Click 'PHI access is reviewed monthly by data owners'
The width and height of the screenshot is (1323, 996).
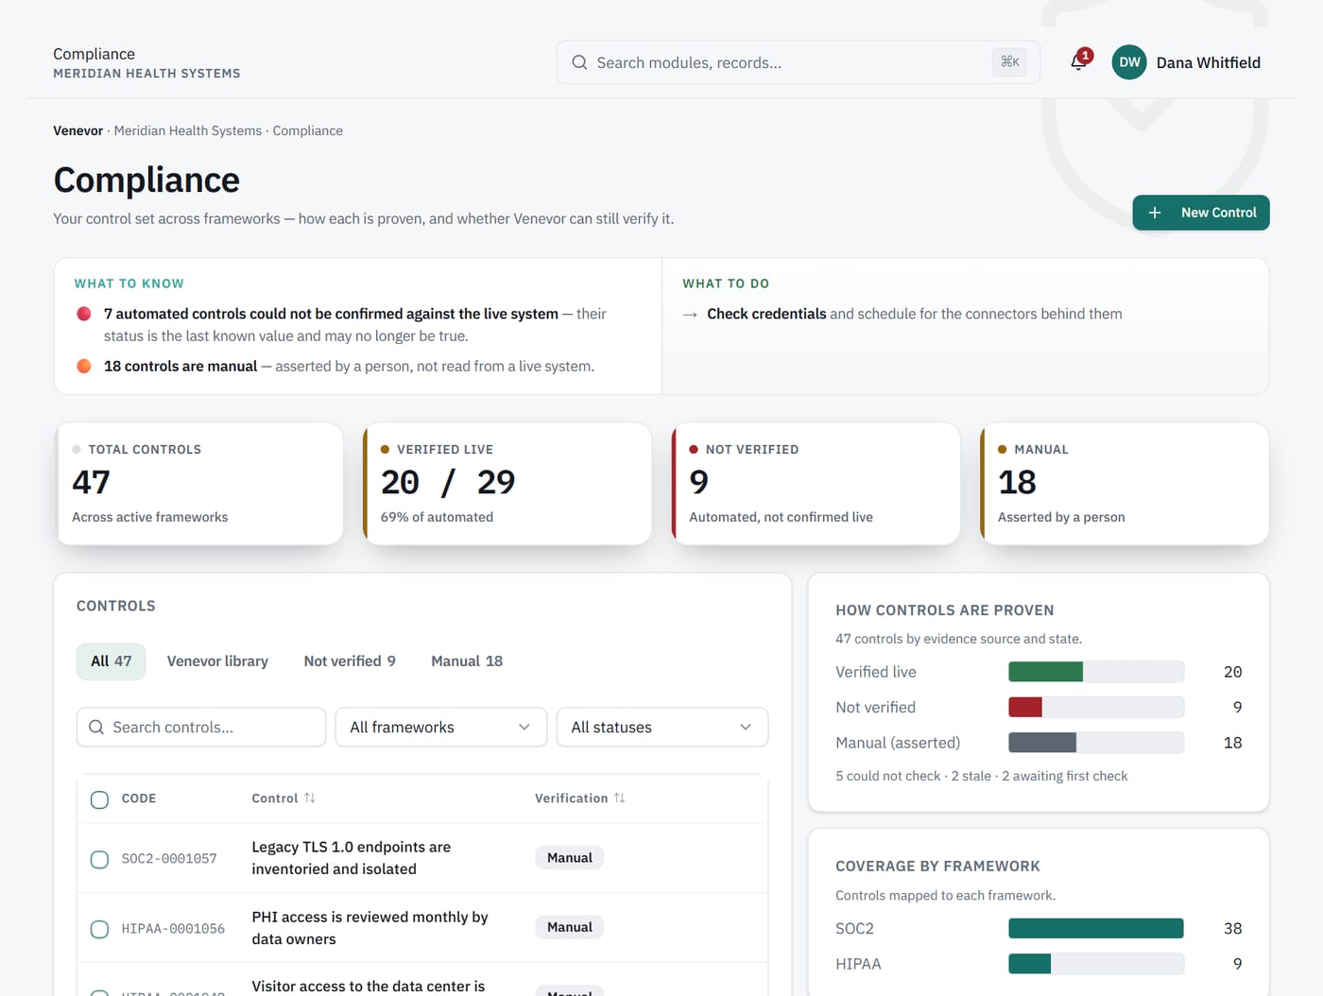pyautogui.click(x=370, y=928)
